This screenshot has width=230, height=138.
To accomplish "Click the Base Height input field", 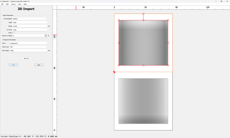I will coord(28,50).
